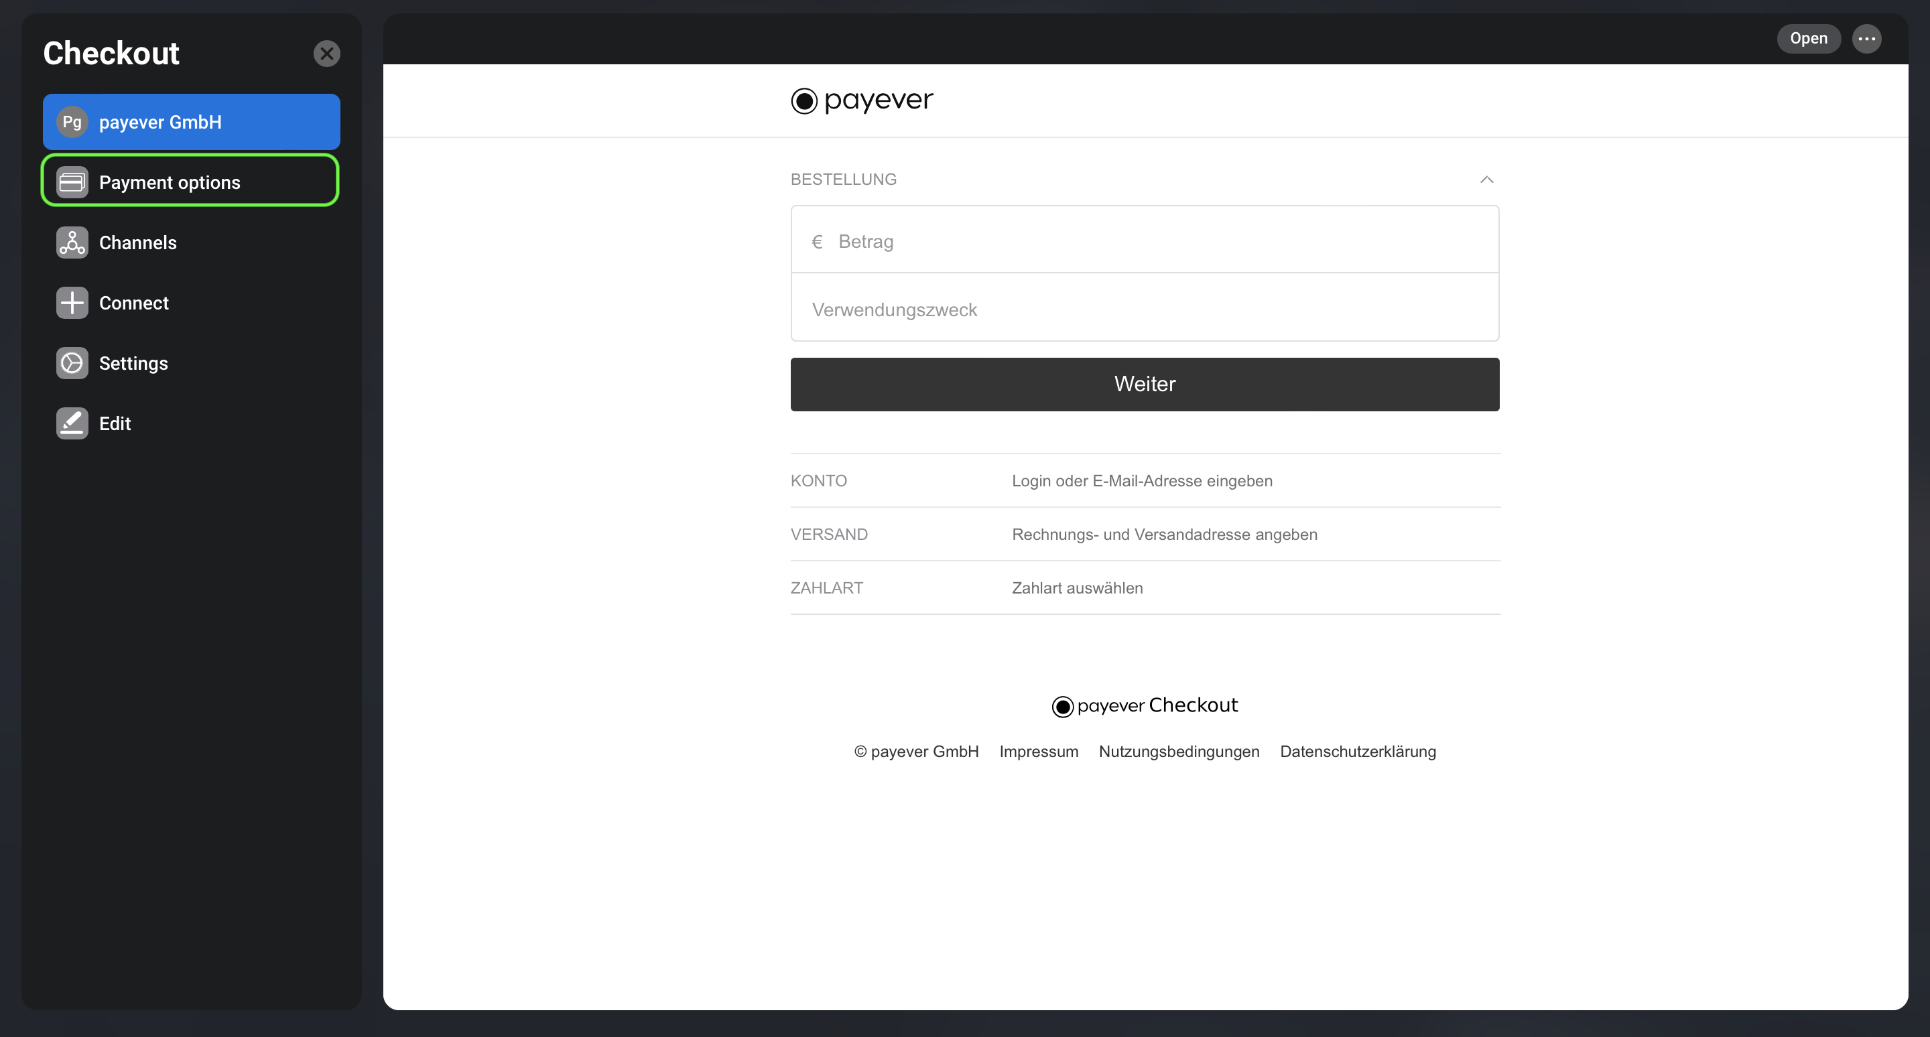Click the Settings icon in the sidebar
1930x1037 pixels.
pyautogui.click(x=72, y=363)
